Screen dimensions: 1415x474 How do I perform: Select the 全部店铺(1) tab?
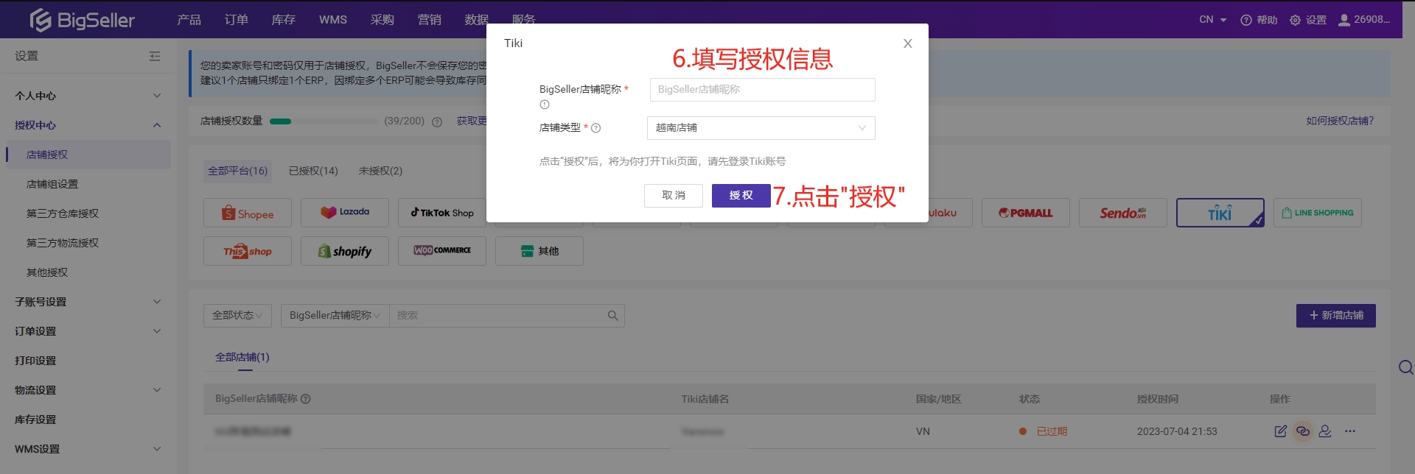(242, 358)
